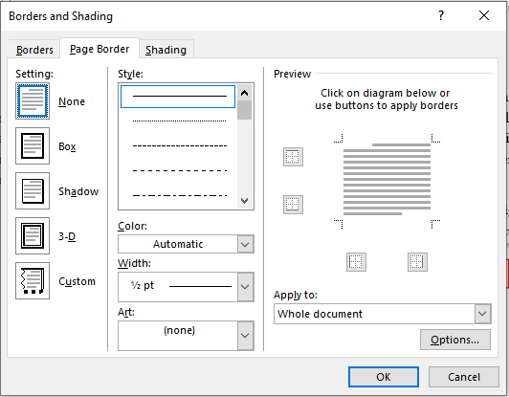Switch to the Borders tab
The height and width of the screenshot is (397, 509).
34,50
